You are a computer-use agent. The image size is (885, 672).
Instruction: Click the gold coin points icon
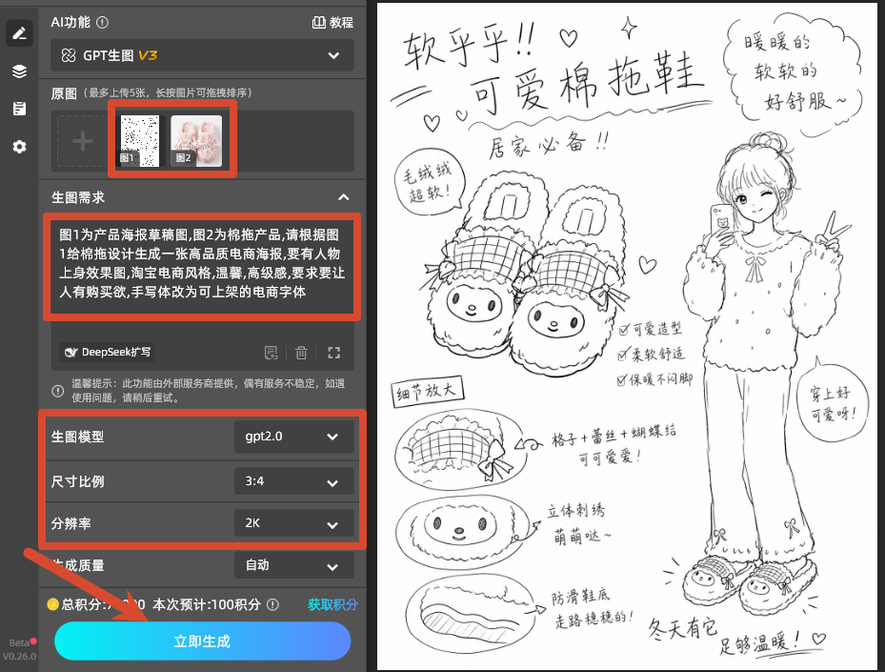(x=52, y=604)
